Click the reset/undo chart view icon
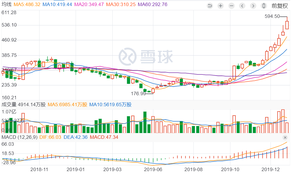 pos(210,6)
